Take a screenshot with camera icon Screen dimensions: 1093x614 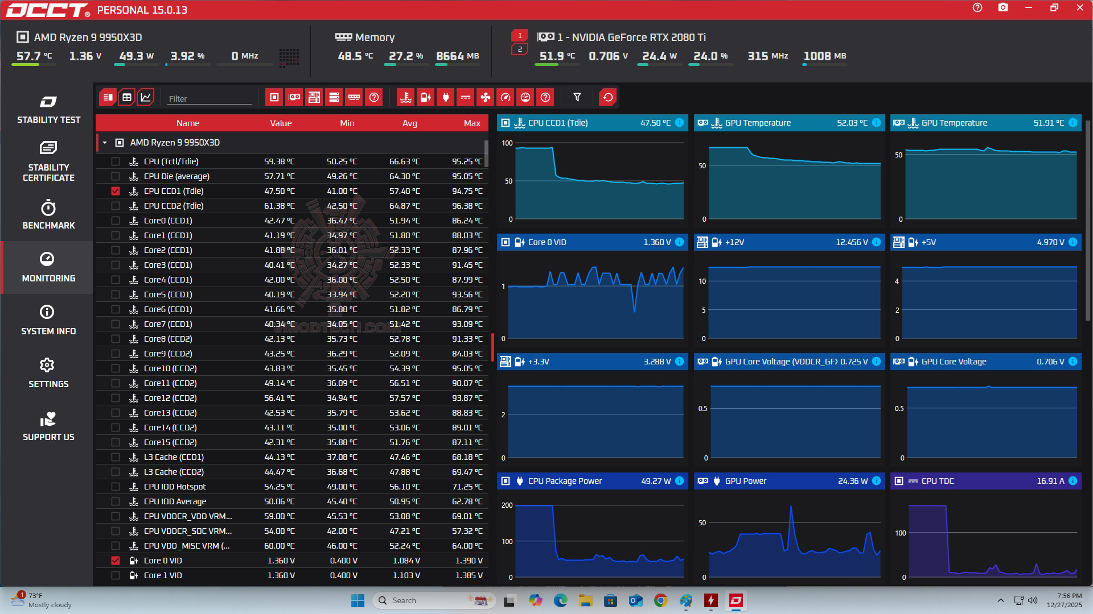point(1002,8)
